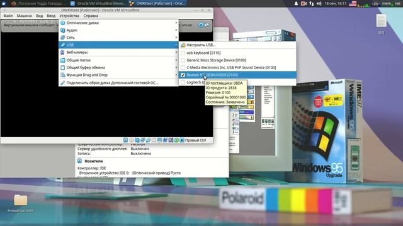Screen dimensions: 403x226
Task: Choose Подключить образ диска Дополнений гостевой ОС
Action: tap(118, 83)
